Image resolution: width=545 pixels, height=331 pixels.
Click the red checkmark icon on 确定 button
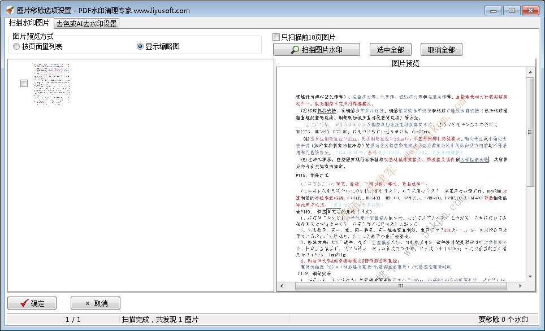point(24,303)
